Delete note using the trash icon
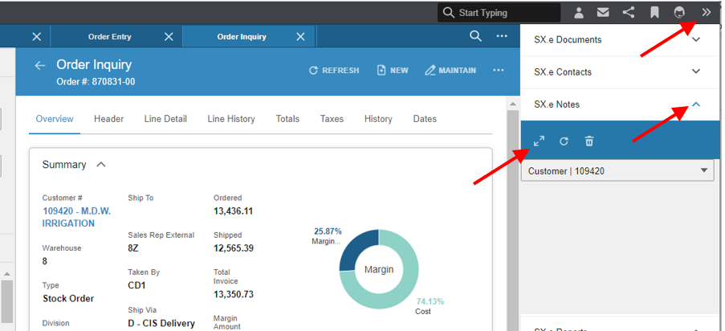Screen dimensions: 725x331 coord(589,141)
